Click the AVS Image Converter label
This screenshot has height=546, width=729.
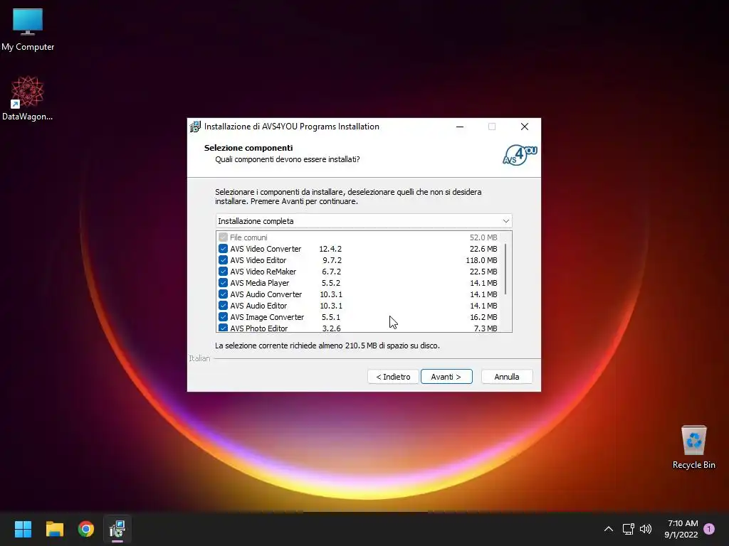267,317
